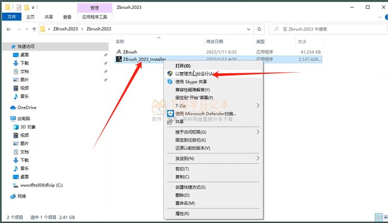Open 桌面 under quick access

24,55
